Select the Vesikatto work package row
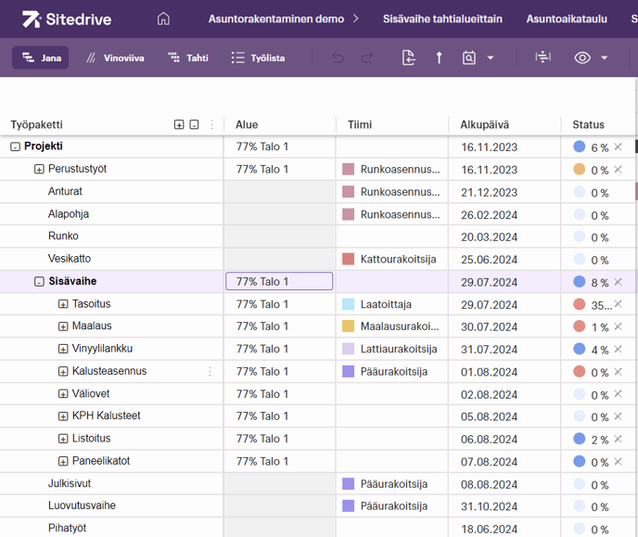 point(70,259)
